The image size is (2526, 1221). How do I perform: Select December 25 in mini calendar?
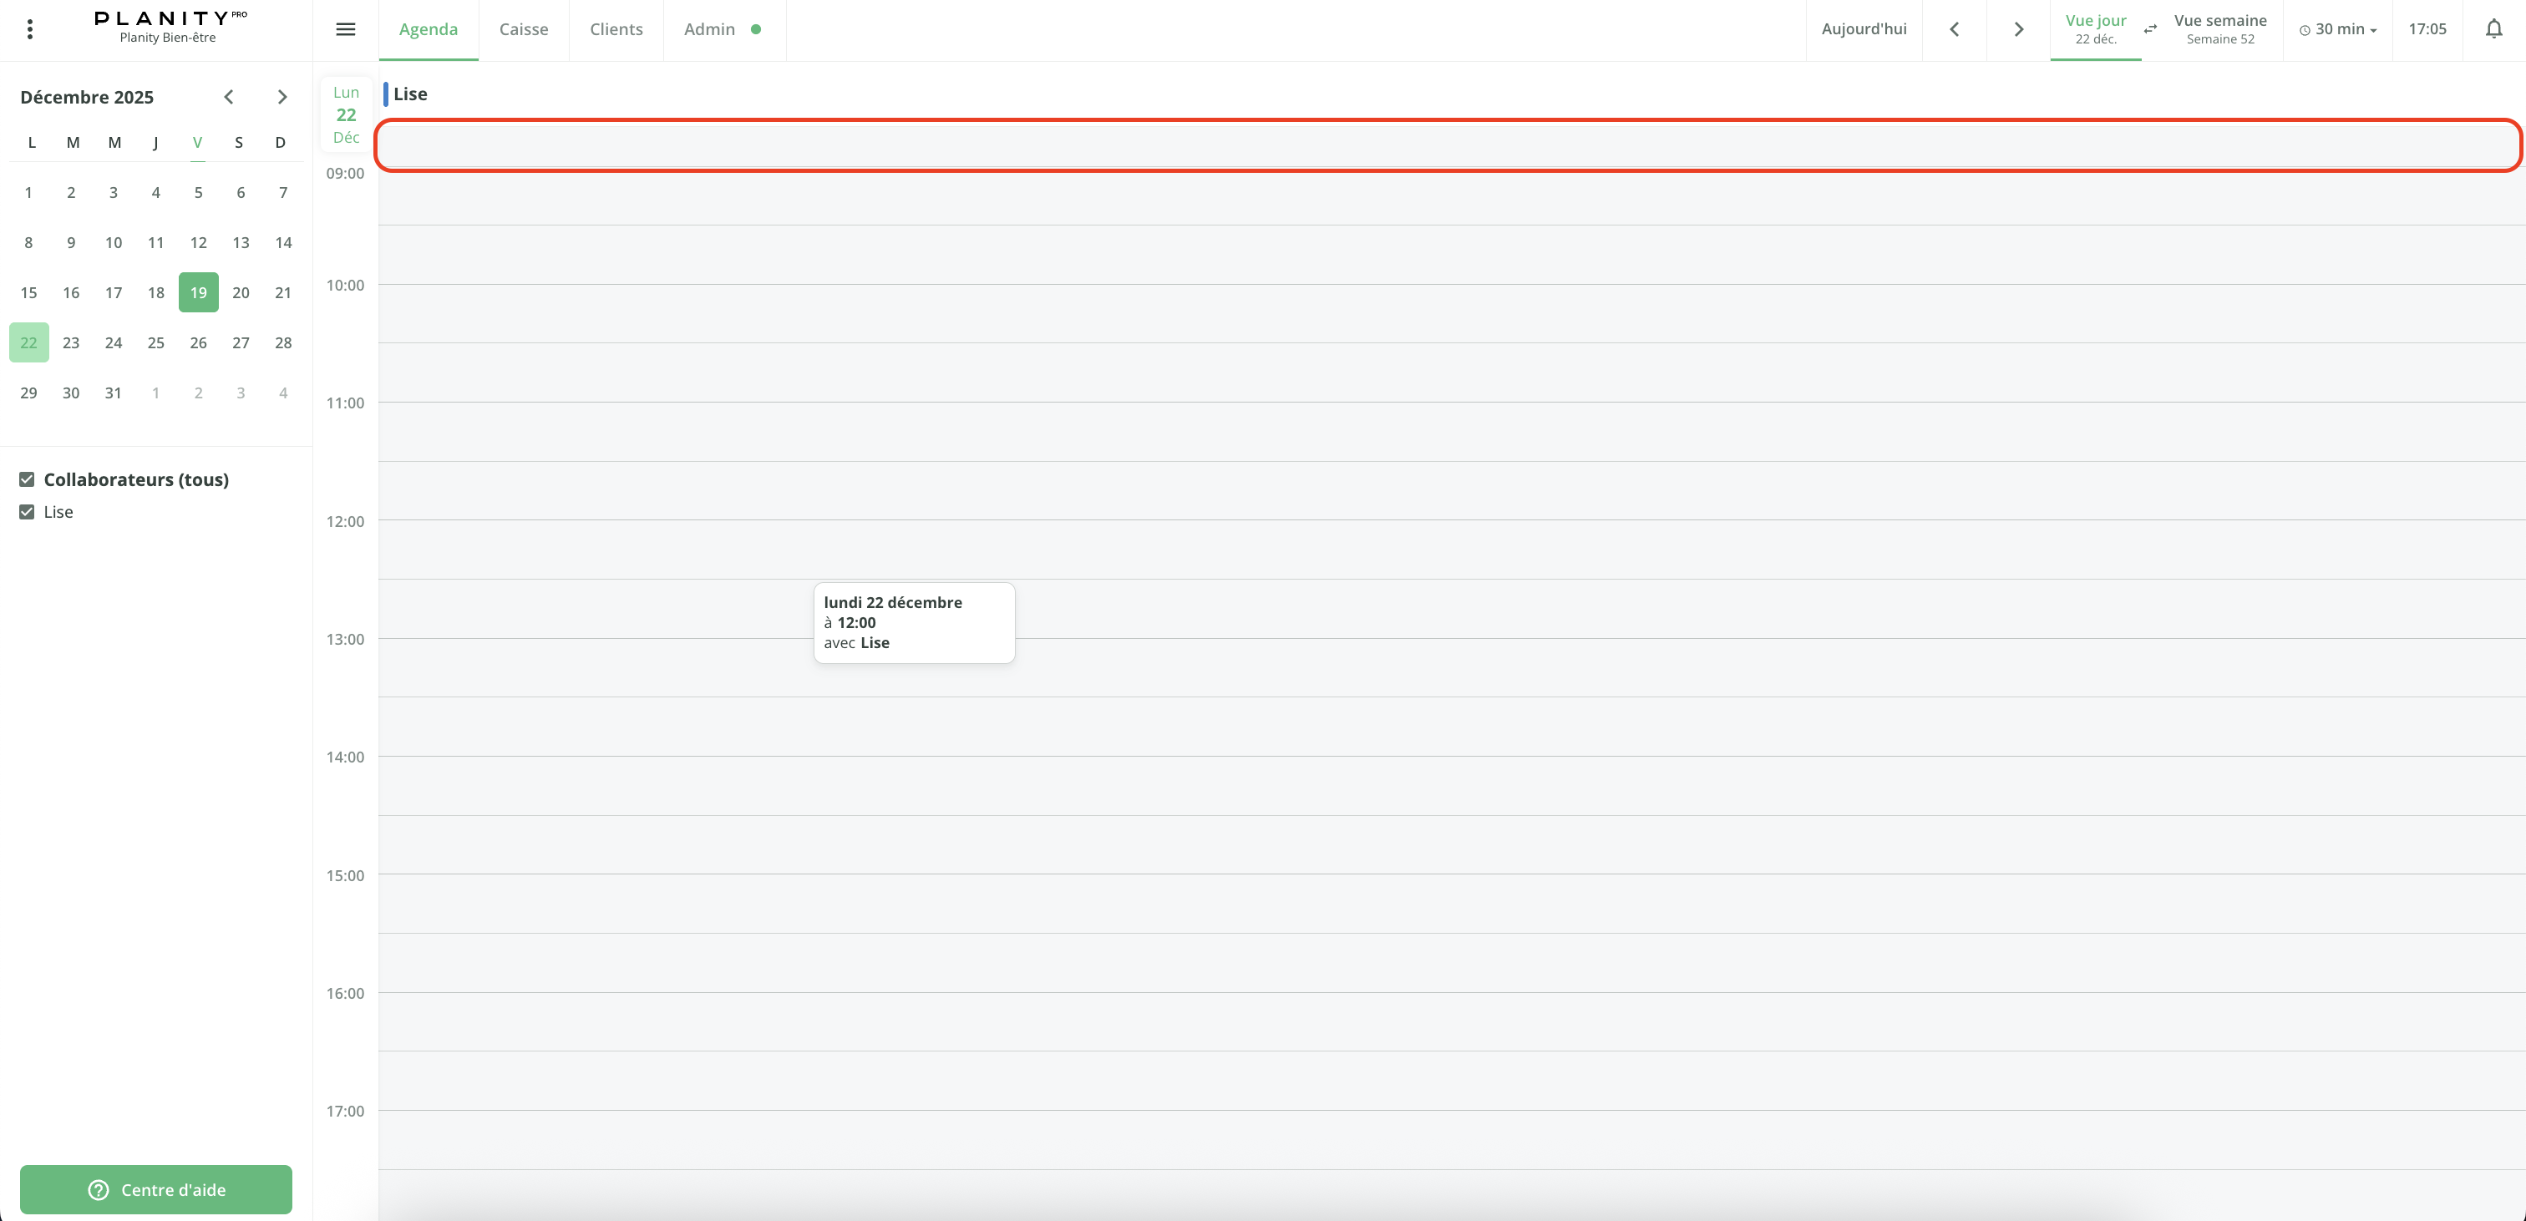156,342
